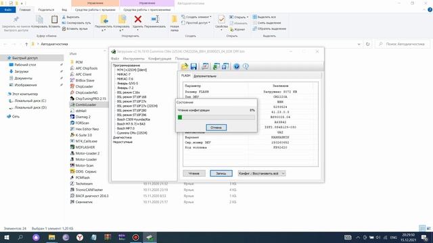433x243 pixels.
Task: Switch to large icons view at bottom right
Action: (x=429, y=228)
